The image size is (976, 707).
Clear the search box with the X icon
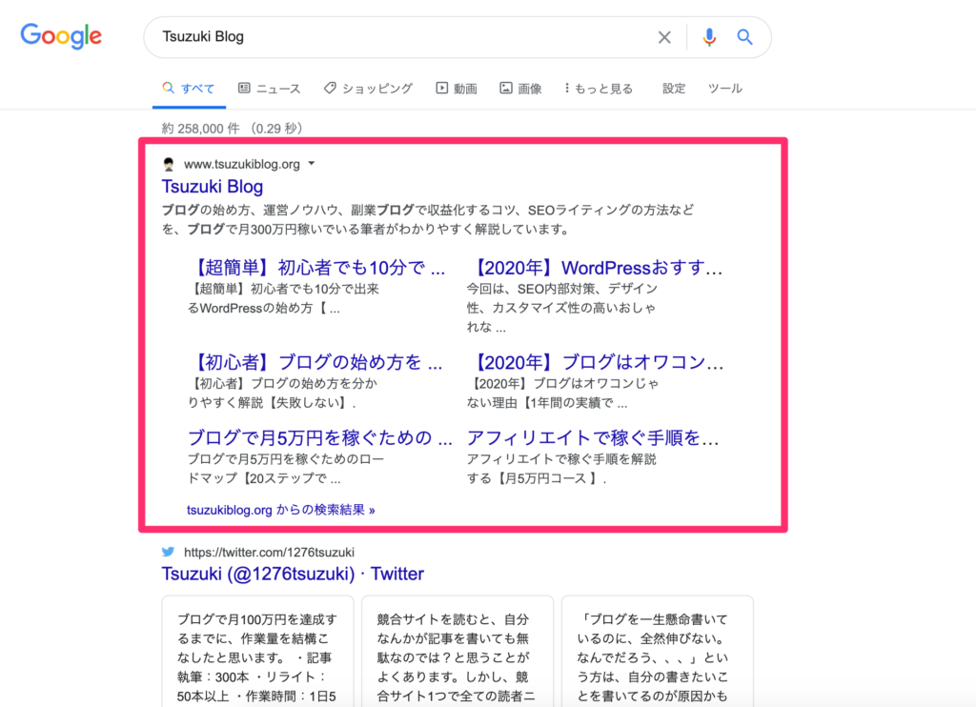[x=664, y=37]
